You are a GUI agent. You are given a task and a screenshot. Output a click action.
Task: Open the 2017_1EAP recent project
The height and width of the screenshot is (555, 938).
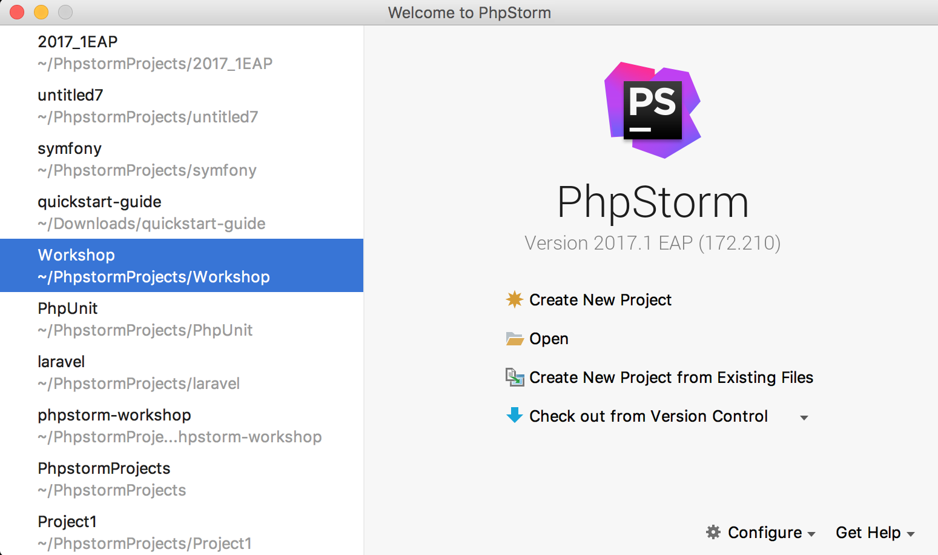pyautogui.click(x=155, y=52)
